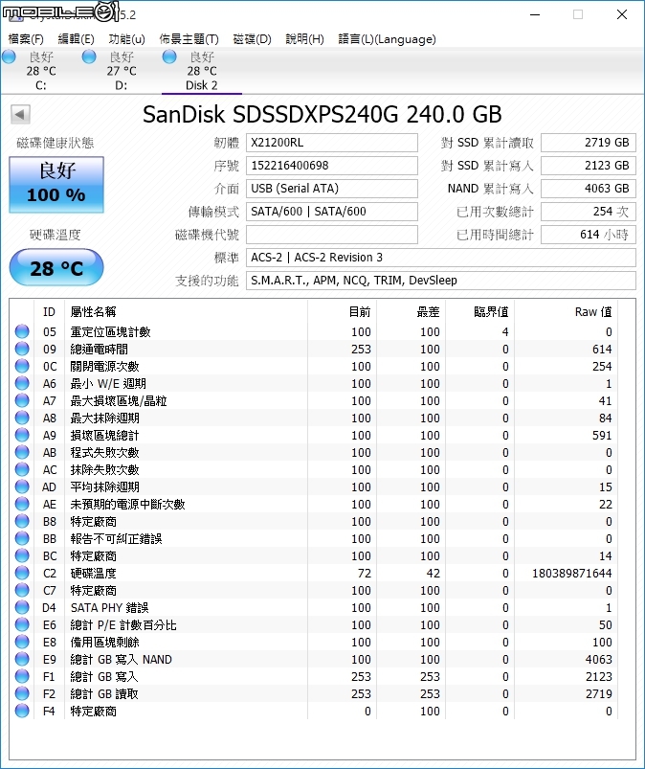Open the 功能(u) menu
The width and height of the screenshot is (645, 769).
tap(127, 39)
